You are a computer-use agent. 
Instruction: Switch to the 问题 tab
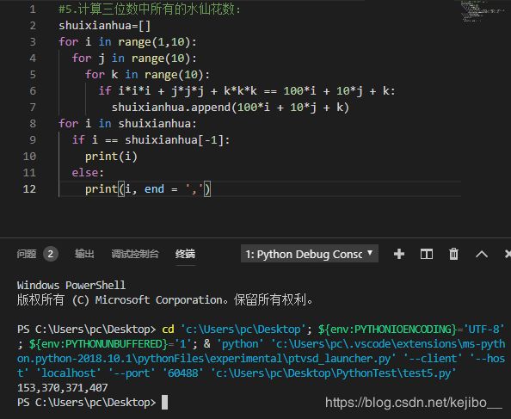(27, 254)
